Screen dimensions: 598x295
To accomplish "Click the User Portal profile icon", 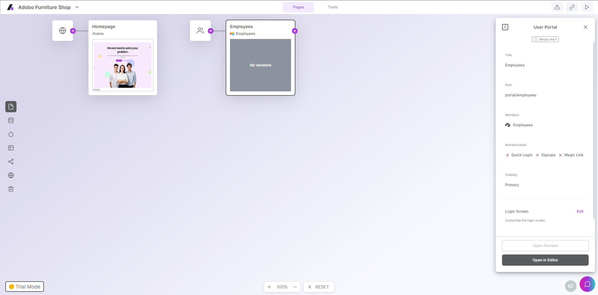I will 505,27.
